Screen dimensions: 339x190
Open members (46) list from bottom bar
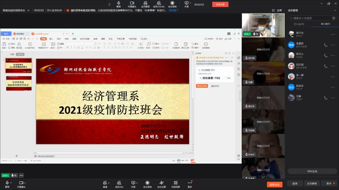(119, 184)
